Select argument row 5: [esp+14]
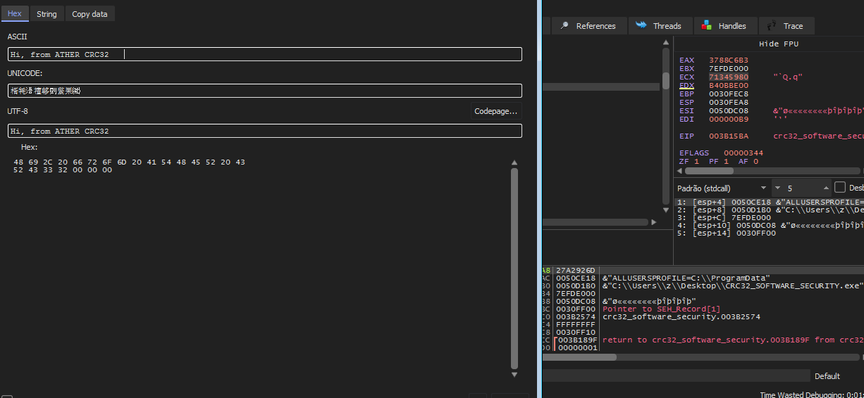This screenshot has height=398, width=864. pos(770,233)
